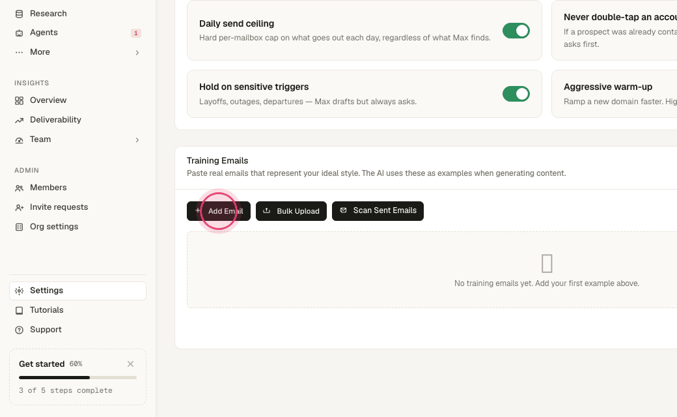
Task: Click the Get started progress bar
Action: click(77, 378)
